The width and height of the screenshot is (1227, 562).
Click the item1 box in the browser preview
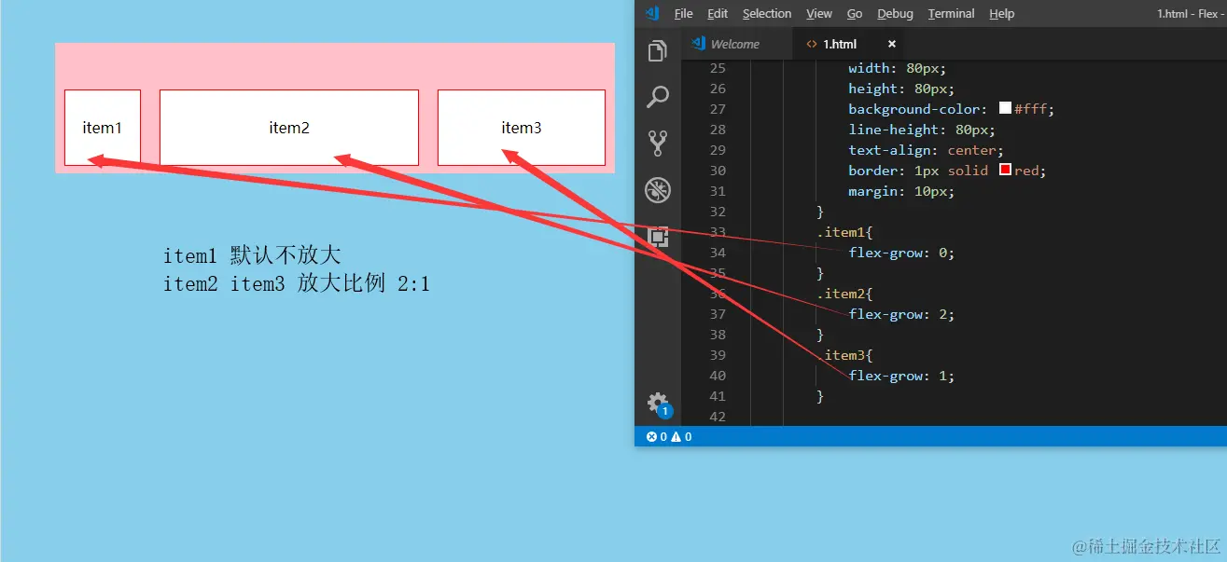point(103,128)
